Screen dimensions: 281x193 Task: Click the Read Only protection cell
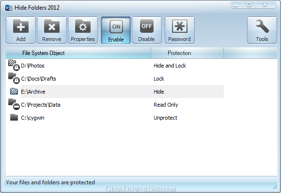[166, 105]
